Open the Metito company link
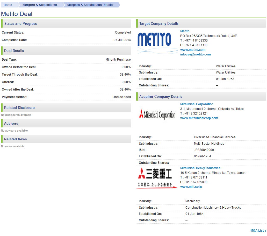267x236 pixels. point(185,31)
